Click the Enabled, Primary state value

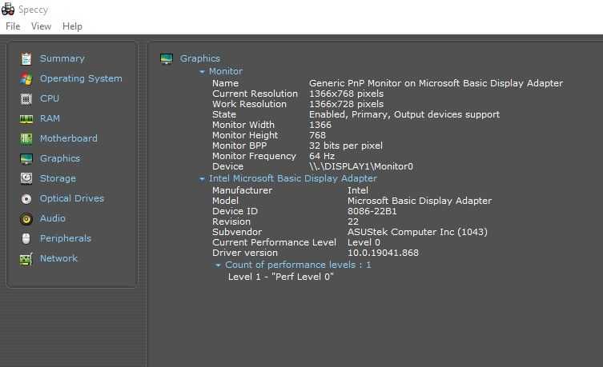tap(404, 114)
